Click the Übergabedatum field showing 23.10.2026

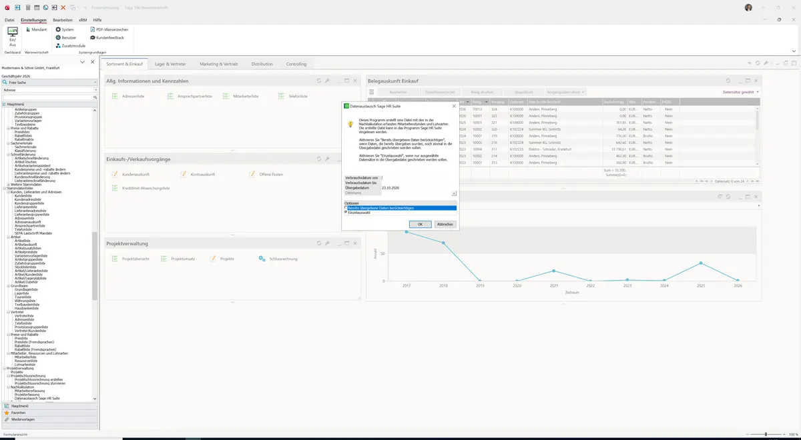[419, 188]
